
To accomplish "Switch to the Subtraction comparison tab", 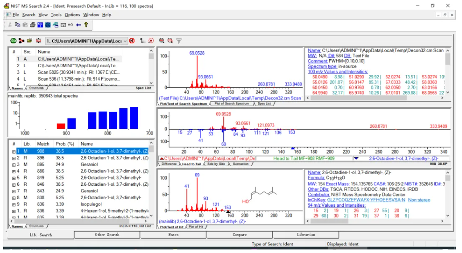I will click(x=241, y=164).
